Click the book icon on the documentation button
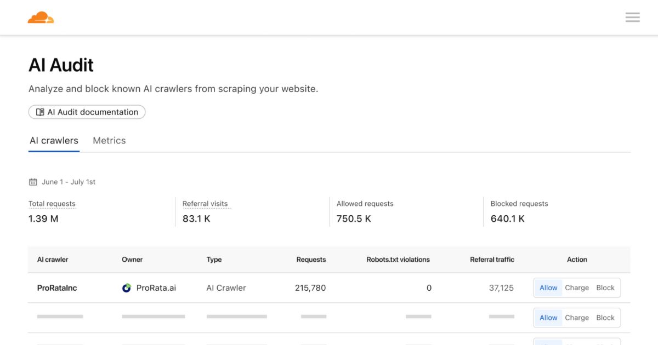 coord(40,112)
